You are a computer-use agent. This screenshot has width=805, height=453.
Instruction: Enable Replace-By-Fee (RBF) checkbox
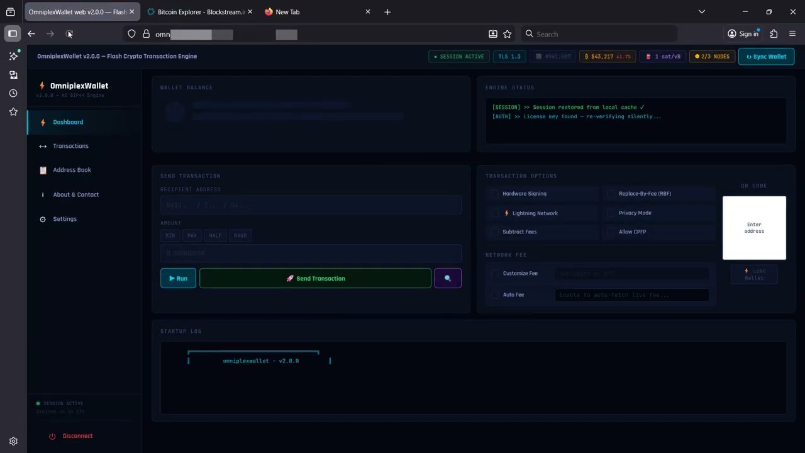[x=611, y=194]
